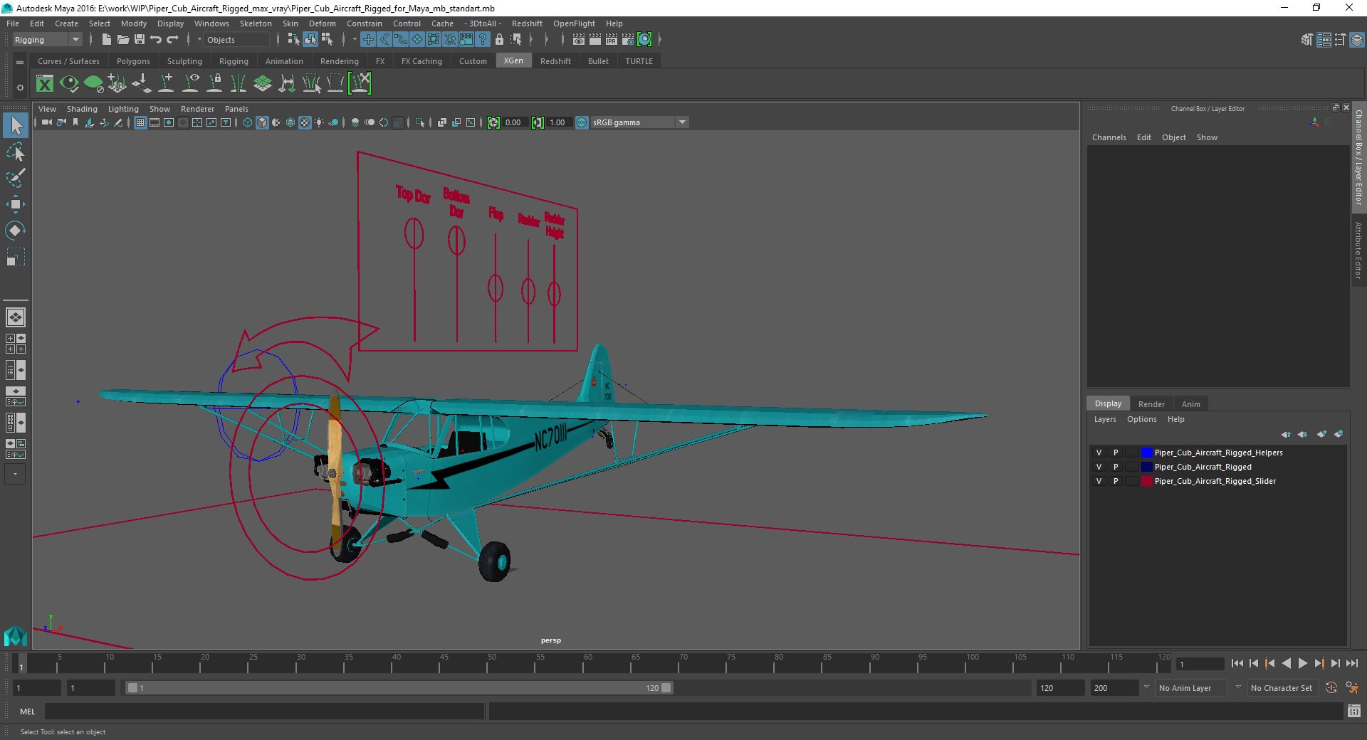Open the Render View clapperboard icon
Viewport: 1367px width, 740px height.
(x=579, y=40)
